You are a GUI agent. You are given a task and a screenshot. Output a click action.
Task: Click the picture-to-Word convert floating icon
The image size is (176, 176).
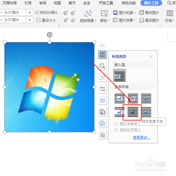point(102,112)
